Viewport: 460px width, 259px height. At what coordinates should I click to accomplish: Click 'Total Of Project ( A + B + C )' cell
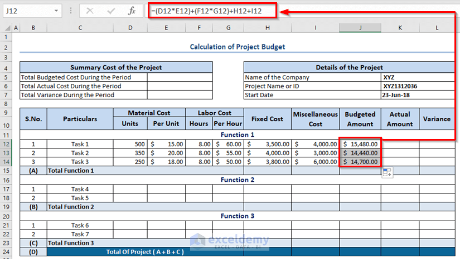pyautogui.click(x=145, y=252)
